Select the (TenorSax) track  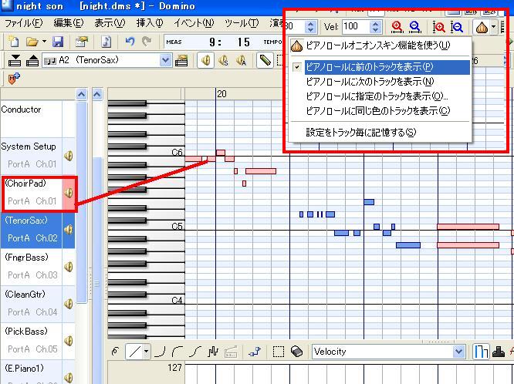click(x=31, y=229)
